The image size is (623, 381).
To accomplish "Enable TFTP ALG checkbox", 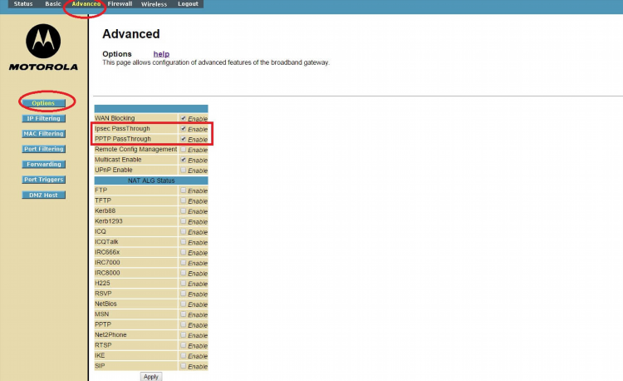I will 184,200.
